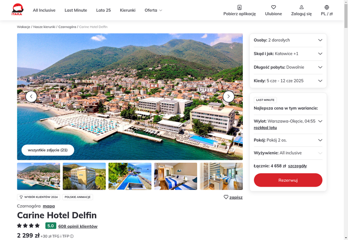Viewport: 348px width, 240px height.
Task: Click the info icon next to TFG i TFP
Action: (72, 236)
